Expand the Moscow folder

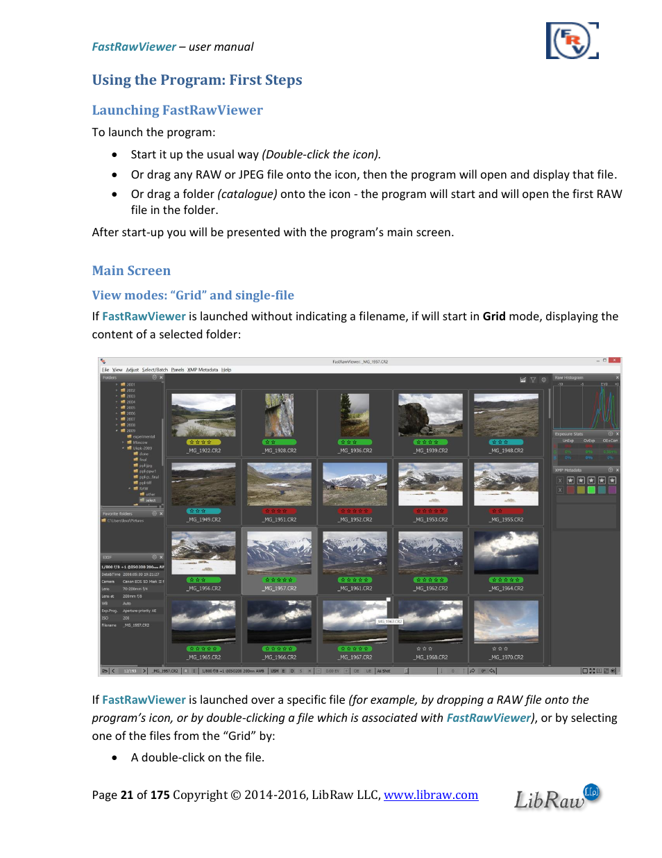[x=123, y=443]
